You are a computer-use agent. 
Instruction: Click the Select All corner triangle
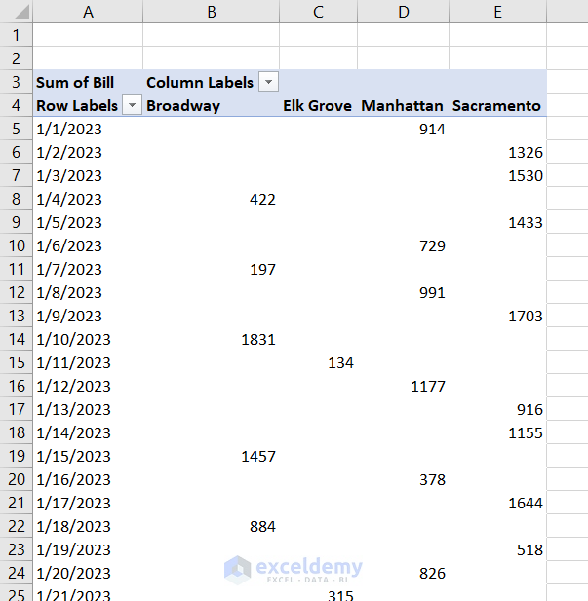point(21,13)
